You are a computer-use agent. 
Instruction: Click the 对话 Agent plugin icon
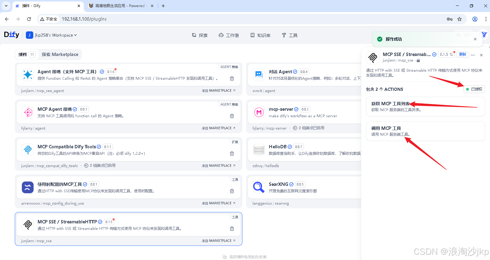pos(259,75)
